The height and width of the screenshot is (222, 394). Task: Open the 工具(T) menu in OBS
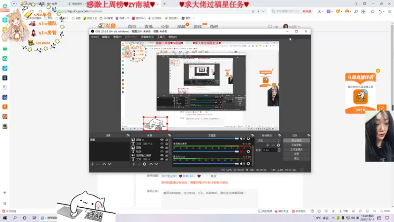(x=161, y=37)
